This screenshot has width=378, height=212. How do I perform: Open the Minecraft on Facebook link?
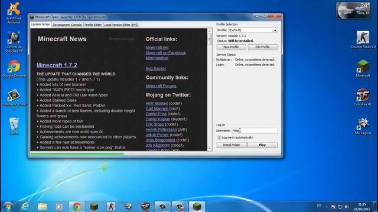[x=166, y=53]
